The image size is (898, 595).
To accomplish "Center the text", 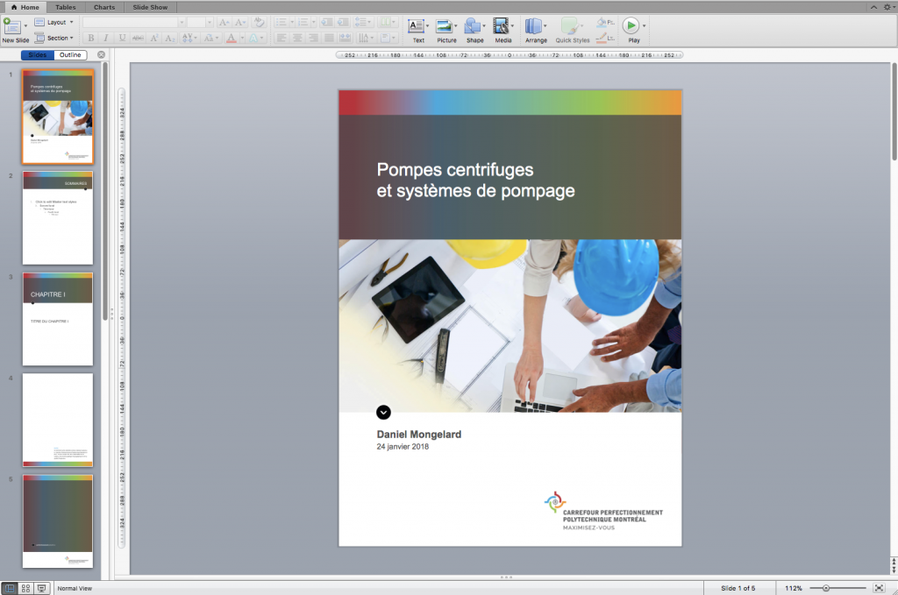I will click(297, 39).
